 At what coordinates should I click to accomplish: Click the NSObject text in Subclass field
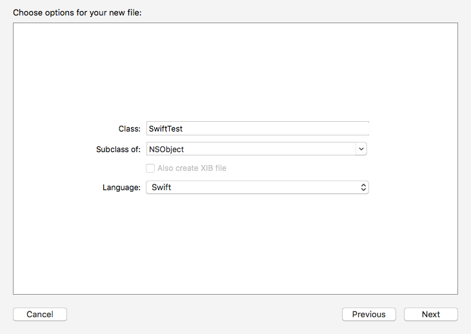(x=166, y=149)
